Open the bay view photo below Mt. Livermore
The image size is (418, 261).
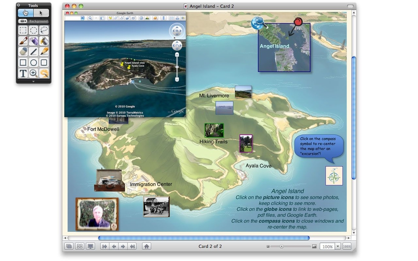point(224,108)
